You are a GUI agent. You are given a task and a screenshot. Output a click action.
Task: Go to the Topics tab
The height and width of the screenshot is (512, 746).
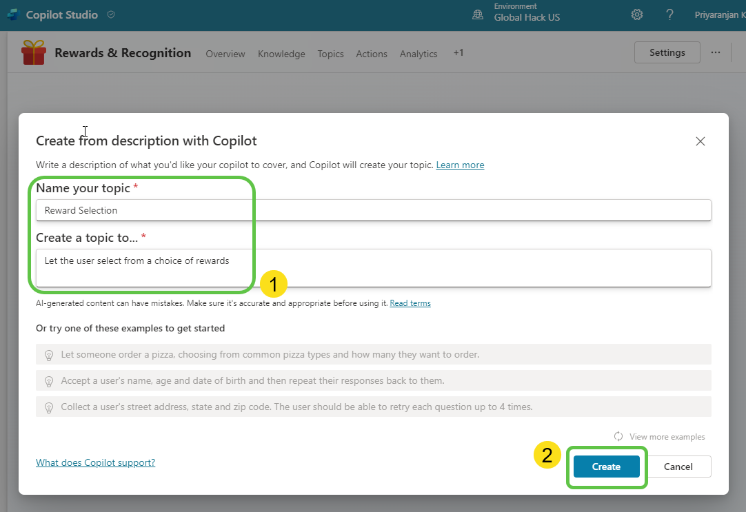pyautogui.click(x=330, y=54)
